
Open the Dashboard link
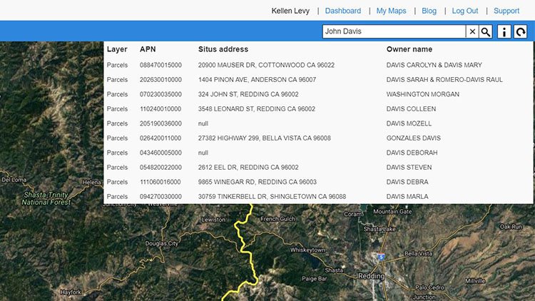tap(343, 11)
